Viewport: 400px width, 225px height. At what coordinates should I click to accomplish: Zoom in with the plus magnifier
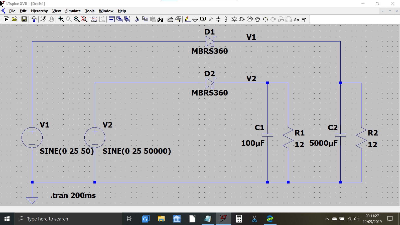point(61,19)
